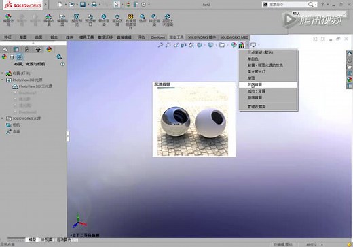Click Zoom to Area in view toolbar

click(x=168, y=45)
